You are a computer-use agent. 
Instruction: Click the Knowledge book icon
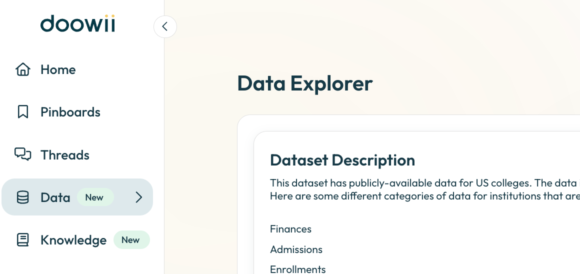pyautogui.click(x=23, y=240)
